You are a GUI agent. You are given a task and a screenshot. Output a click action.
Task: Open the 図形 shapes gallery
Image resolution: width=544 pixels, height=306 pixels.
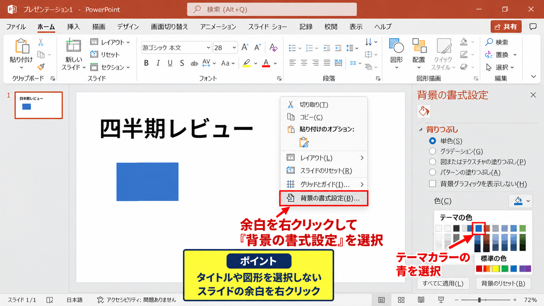click(x=396, y=54)
